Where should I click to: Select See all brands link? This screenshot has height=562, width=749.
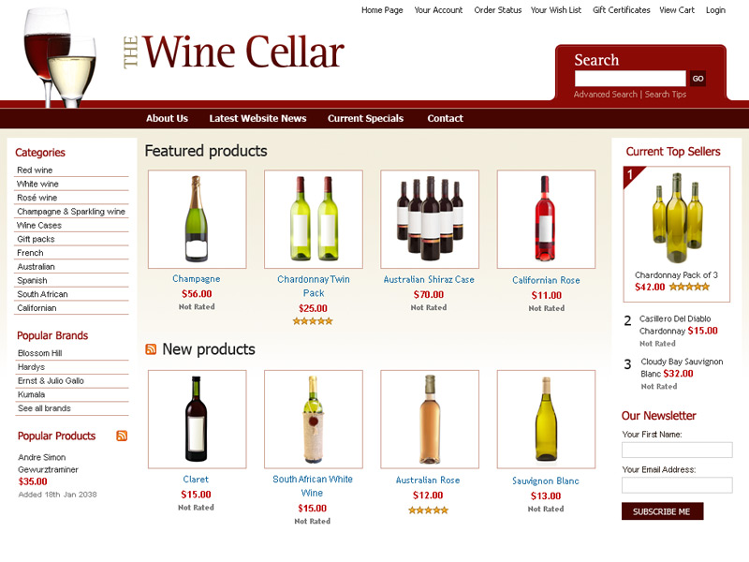point(44,408)
